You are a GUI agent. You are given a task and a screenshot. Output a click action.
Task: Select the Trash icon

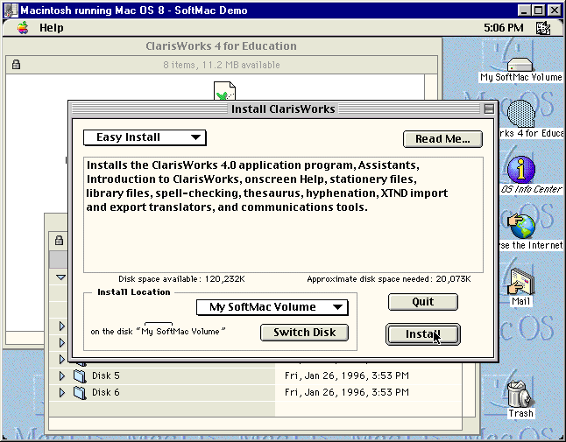tap(519, 394)
